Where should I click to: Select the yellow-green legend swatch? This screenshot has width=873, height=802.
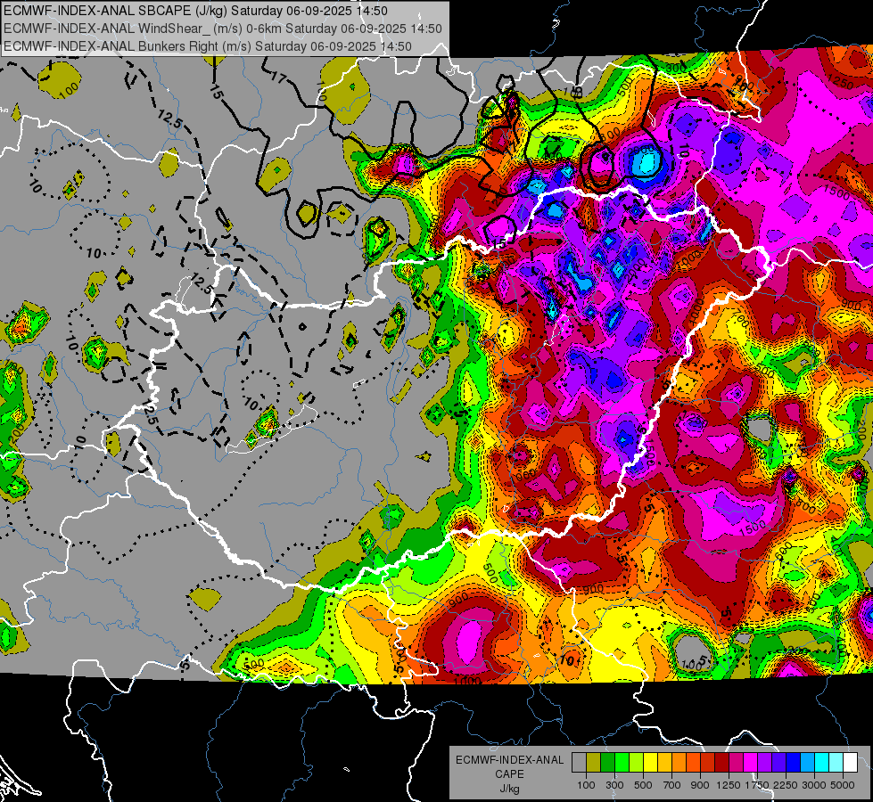click(637, 762)
